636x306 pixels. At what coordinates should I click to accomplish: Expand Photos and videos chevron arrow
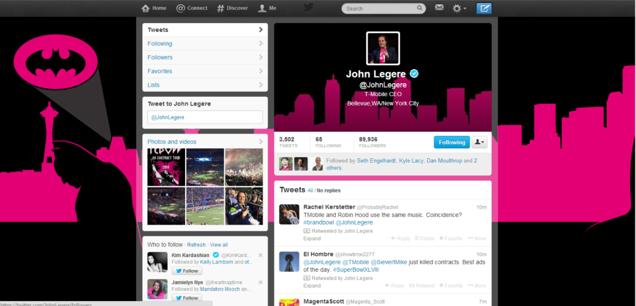coord(261,142)
